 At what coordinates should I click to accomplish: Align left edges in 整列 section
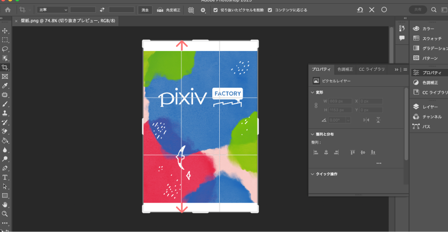(316, 153)
